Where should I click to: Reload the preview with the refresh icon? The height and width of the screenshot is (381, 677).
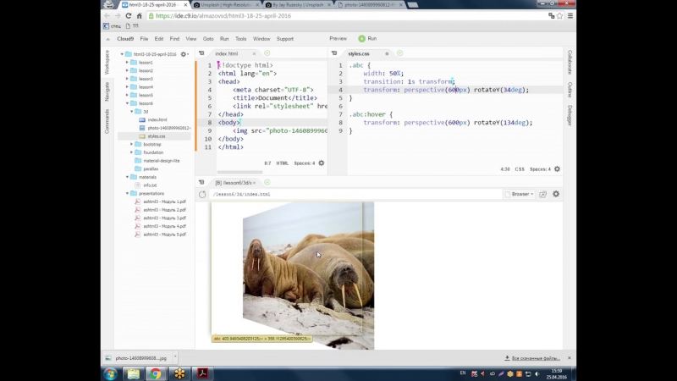pos(203,194)
